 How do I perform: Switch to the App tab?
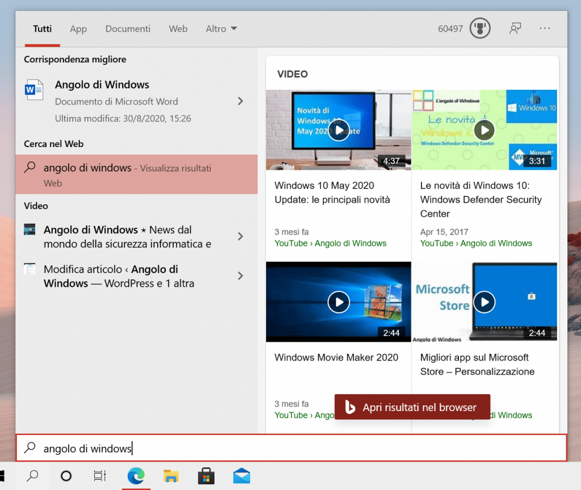(78, 28)
